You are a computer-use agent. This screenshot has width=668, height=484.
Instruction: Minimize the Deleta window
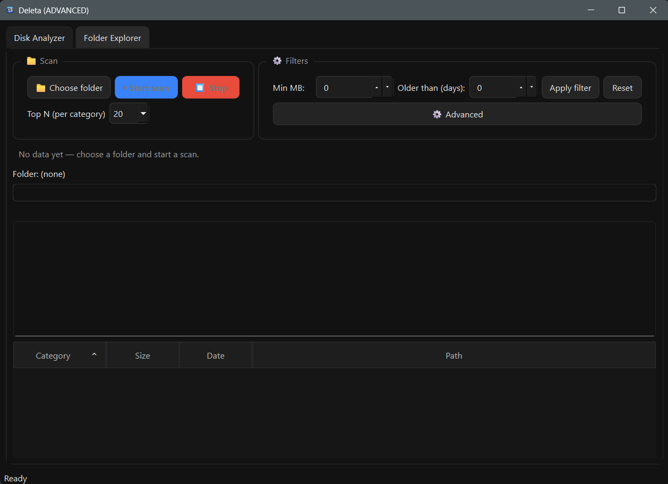click(590, 10)
